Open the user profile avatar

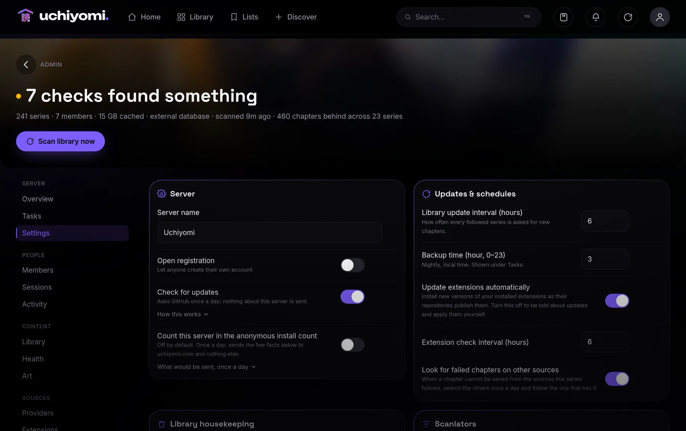point(660,17)
